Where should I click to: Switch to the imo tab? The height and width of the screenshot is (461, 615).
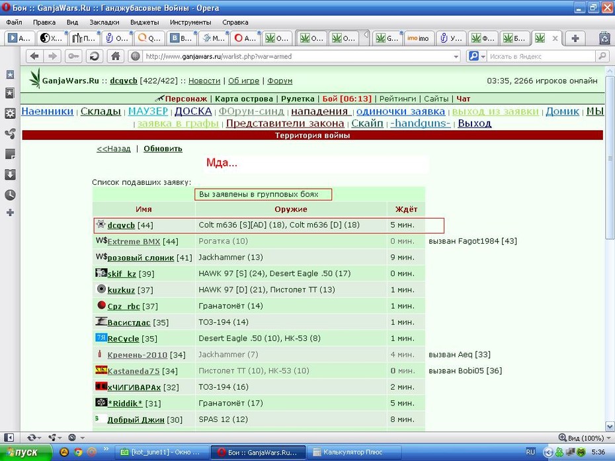coord(419,38)
